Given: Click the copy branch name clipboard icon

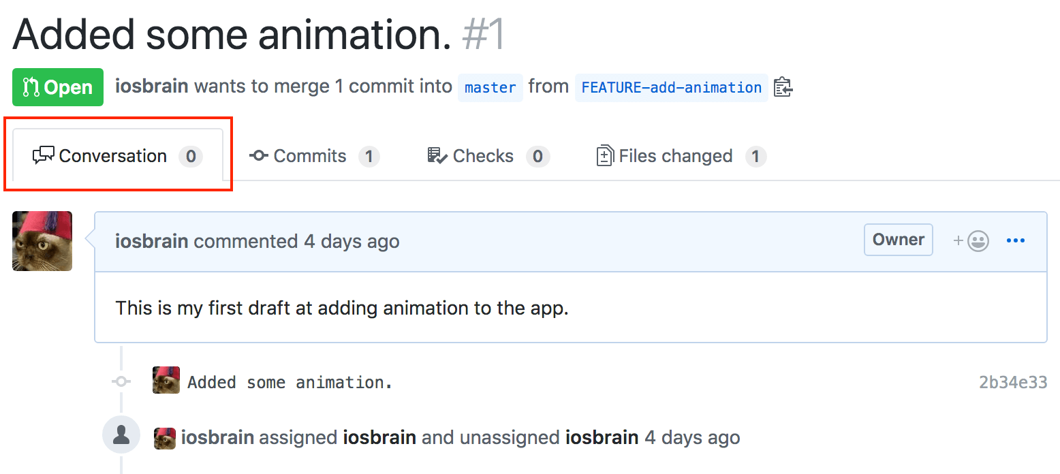Looking at the screenshot, I should [783, 87].
